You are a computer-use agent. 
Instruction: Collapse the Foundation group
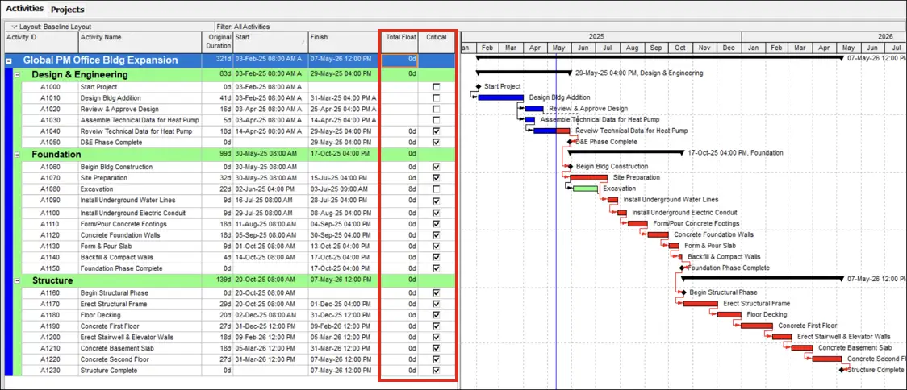[x=18, y=155]
